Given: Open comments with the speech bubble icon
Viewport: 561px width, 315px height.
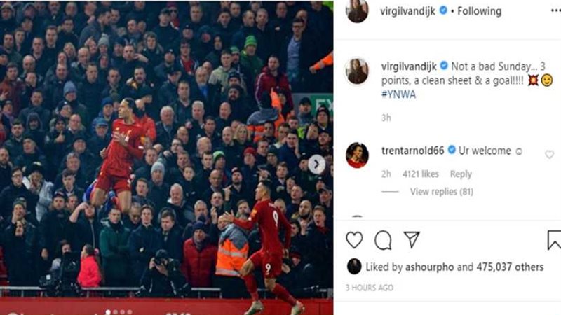Looking at the screenshot, I should [x=383, y=240].
